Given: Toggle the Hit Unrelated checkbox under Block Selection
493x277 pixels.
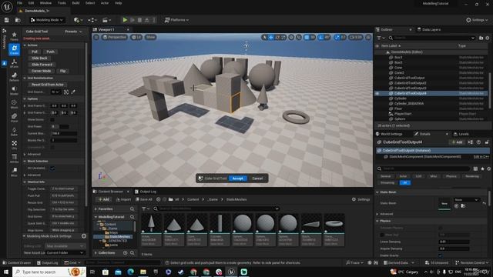Looking at the screenshot, I should (52, 168).
